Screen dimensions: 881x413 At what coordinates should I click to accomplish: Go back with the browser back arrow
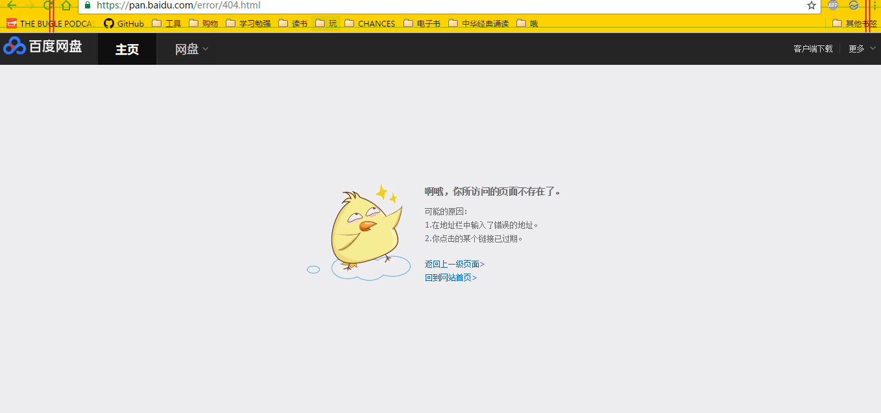coord(12,5)
